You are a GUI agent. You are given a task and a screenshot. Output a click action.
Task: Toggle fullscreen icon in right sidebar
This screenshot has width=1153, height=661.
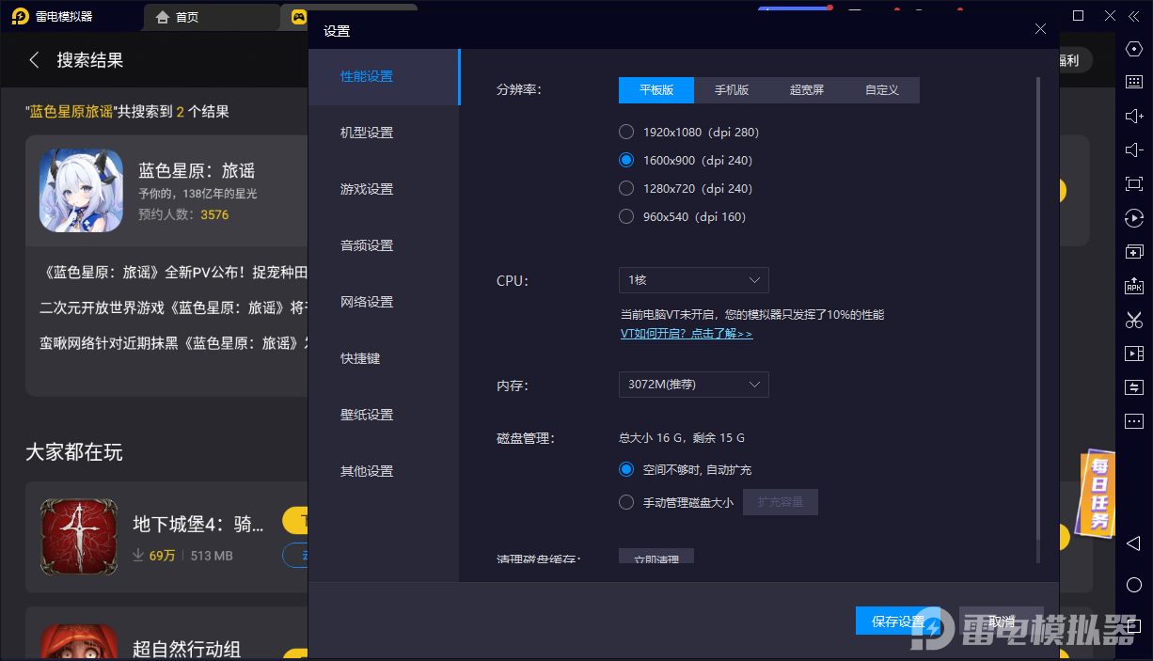1134,184
